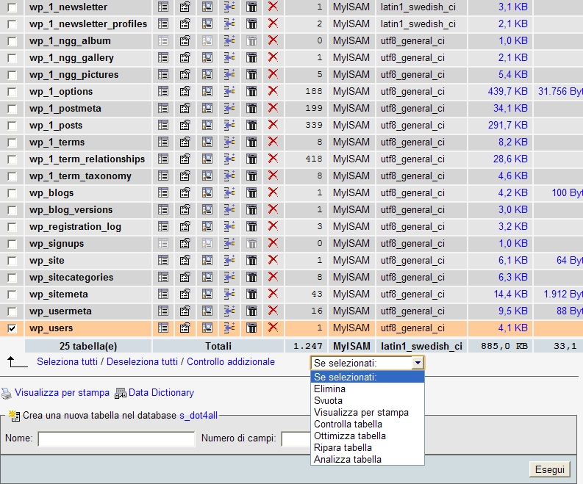Select highlighted 'Se selezionati:' list entry

368,377
